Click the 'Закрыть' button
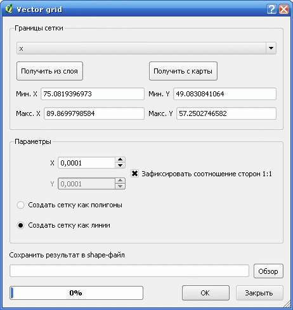 pos(259,293)
